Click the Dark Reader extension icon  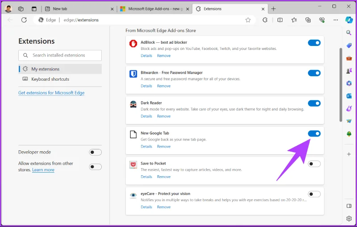click(133, 104)
